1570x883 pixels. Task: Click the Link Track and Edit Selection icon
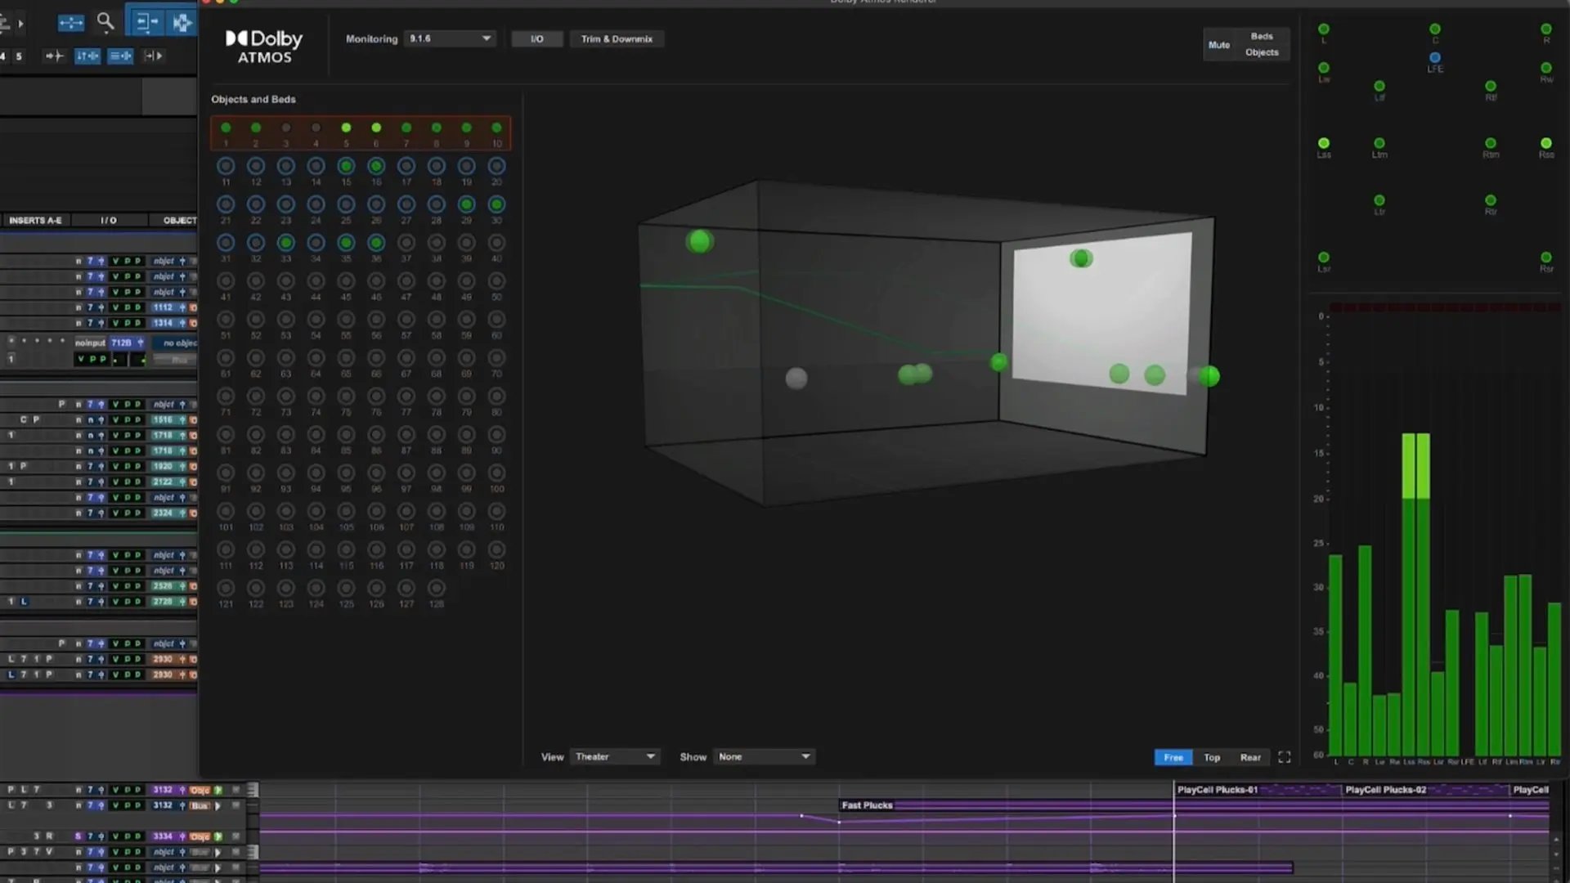tap(120, 56)
